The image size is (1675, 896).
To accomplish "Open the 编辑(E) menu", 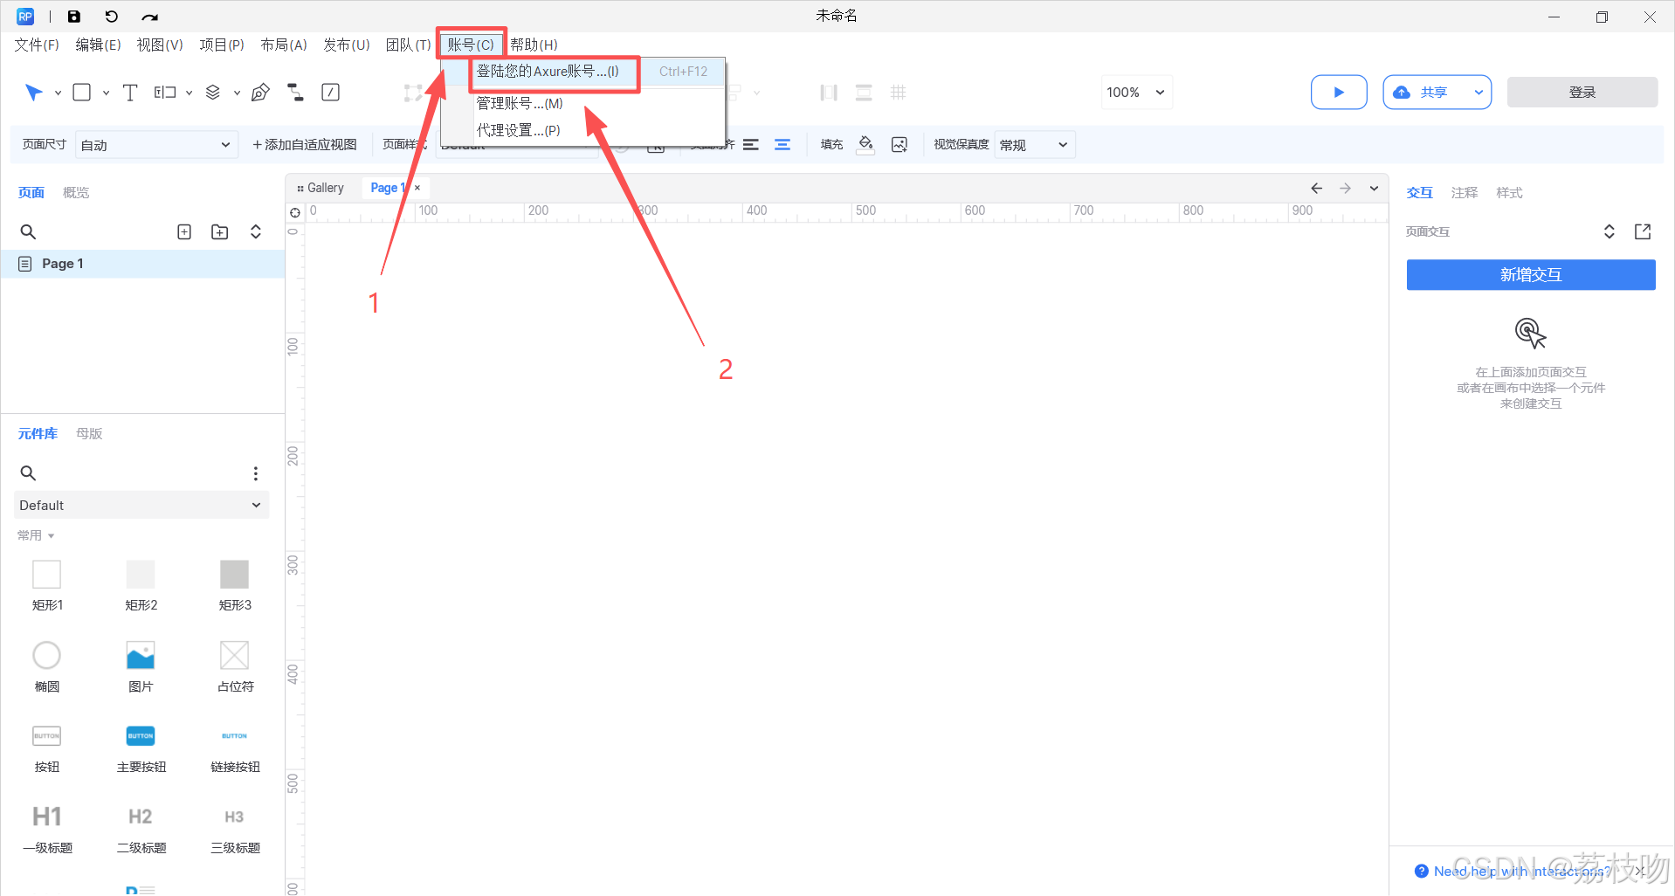I will coord(99,45).
